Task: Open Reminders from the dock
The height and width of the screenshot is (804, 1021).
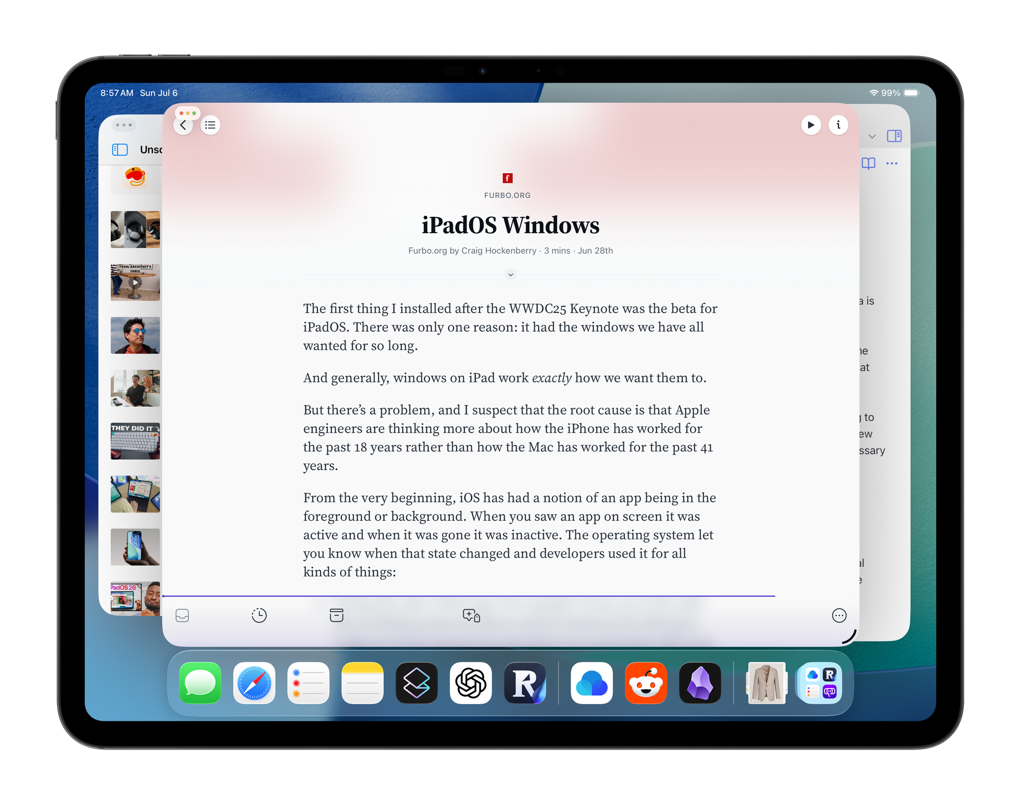Action: click(308, 683)
